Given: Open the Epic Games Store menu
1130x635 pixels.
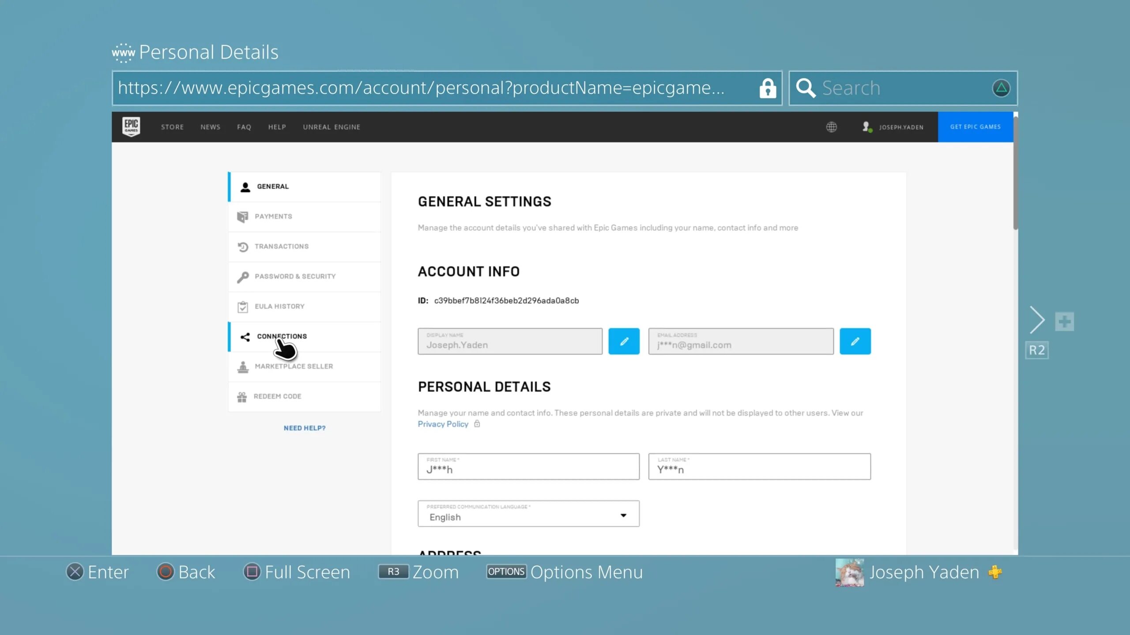Looking at the screenshot, I should tap(172, 127).
